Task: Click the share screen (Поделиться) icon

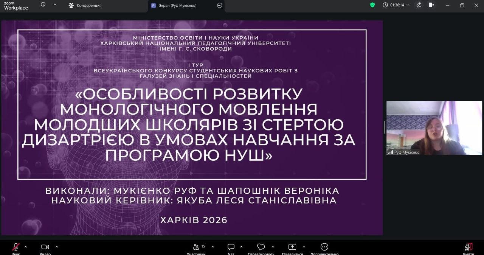Action: (x=292, y=247)
